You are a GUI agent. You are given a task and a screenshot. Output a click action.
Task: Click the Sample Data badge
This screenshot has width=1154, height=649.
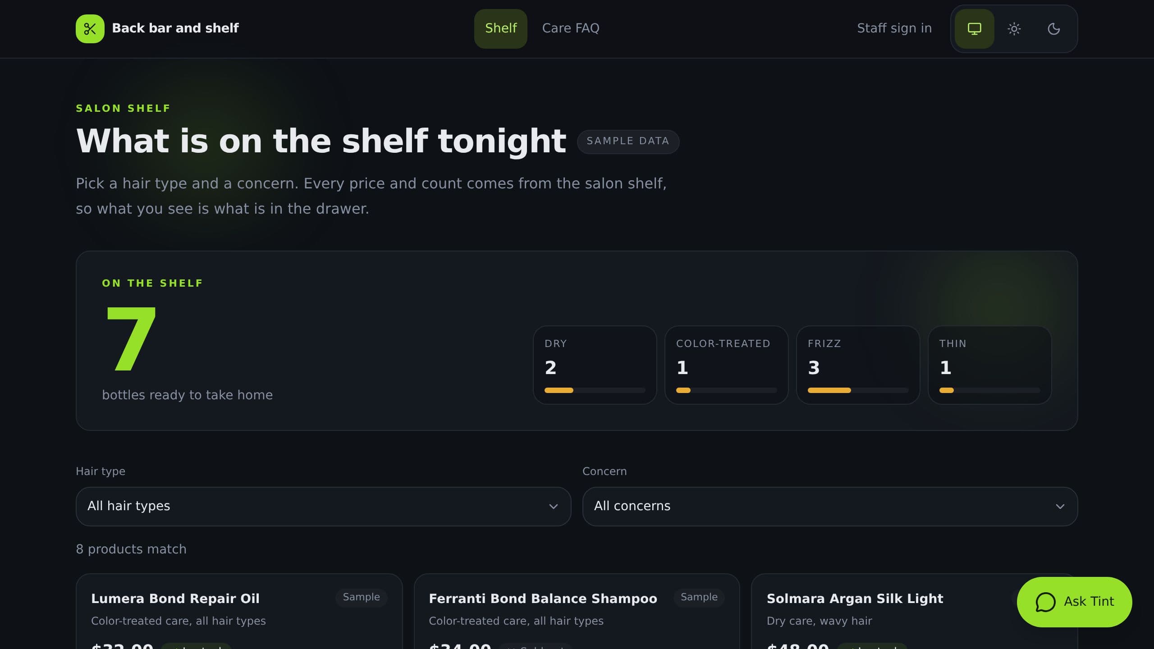click(628, 142)
